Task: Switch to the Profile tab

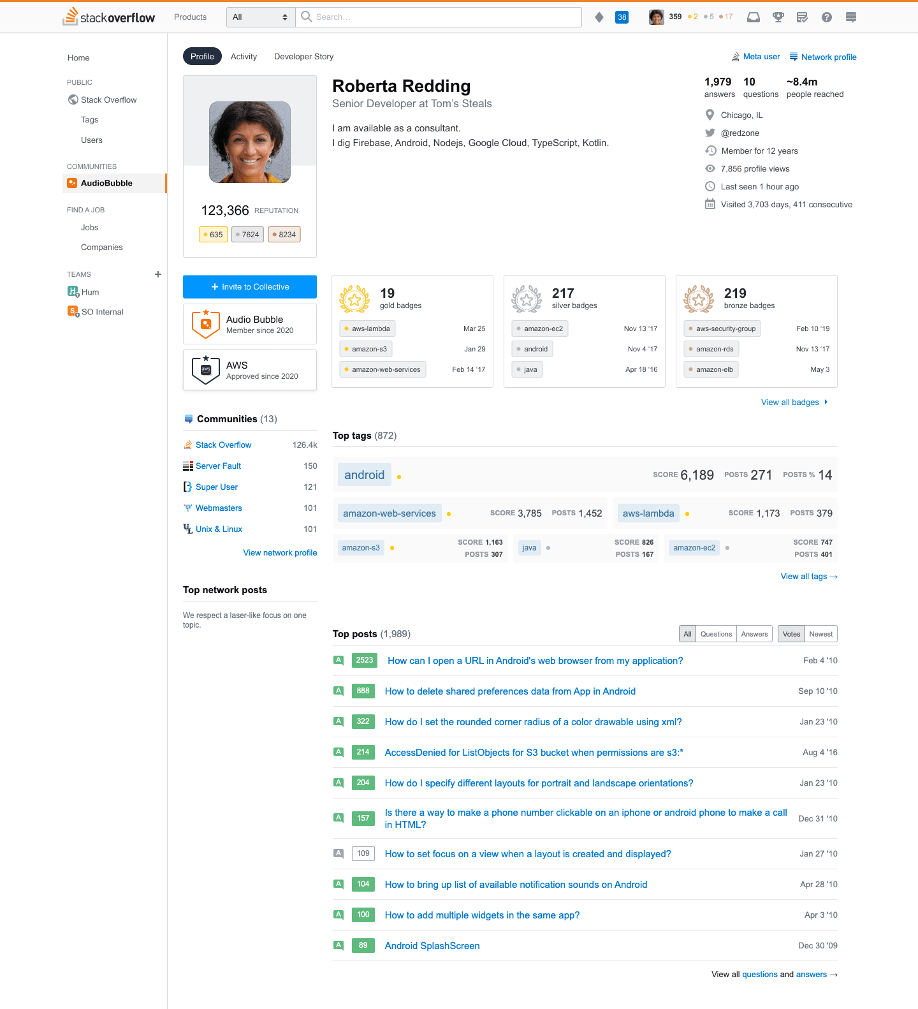Action: (202, 56)
